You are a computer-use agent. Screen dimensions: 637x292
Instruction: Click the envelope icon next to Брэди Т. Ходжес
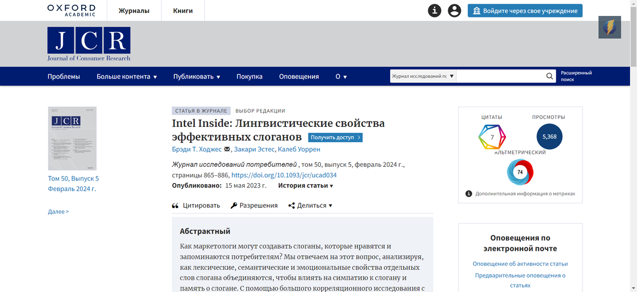click(x=227, y=149)
